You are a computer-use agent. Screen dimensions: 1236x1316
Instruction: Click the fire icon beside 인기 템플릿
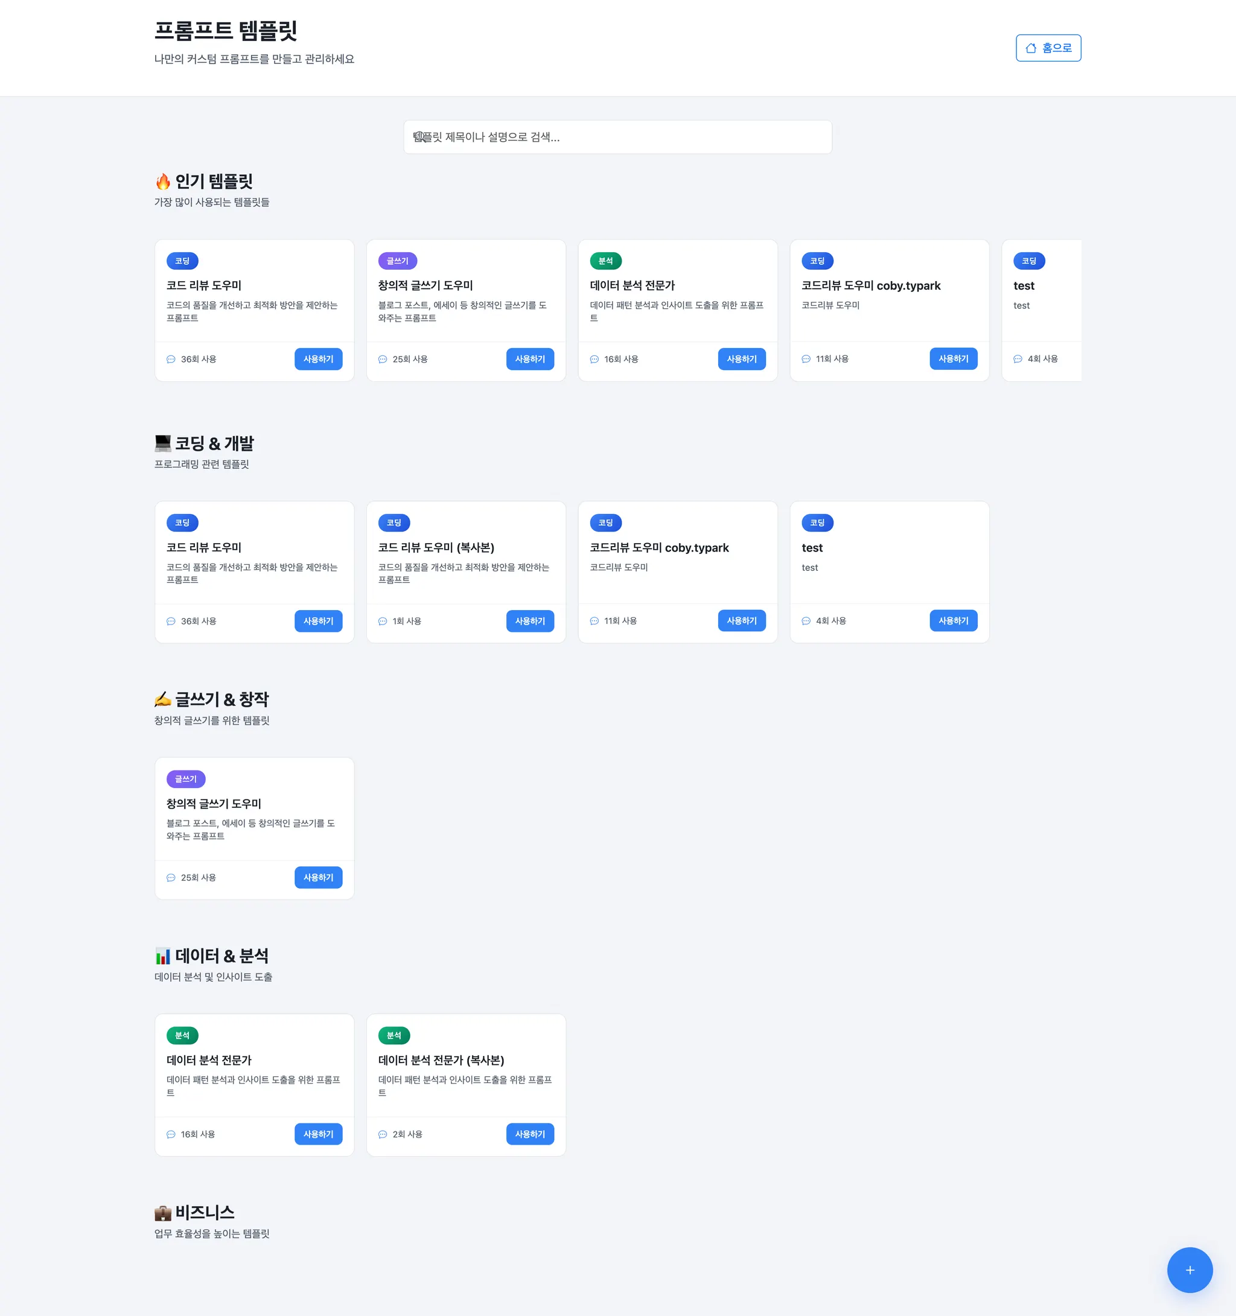point(163,181)
